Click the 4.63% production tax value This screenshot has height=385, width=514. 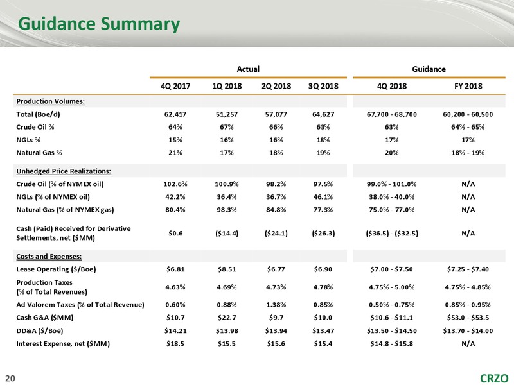pos(175,287)
